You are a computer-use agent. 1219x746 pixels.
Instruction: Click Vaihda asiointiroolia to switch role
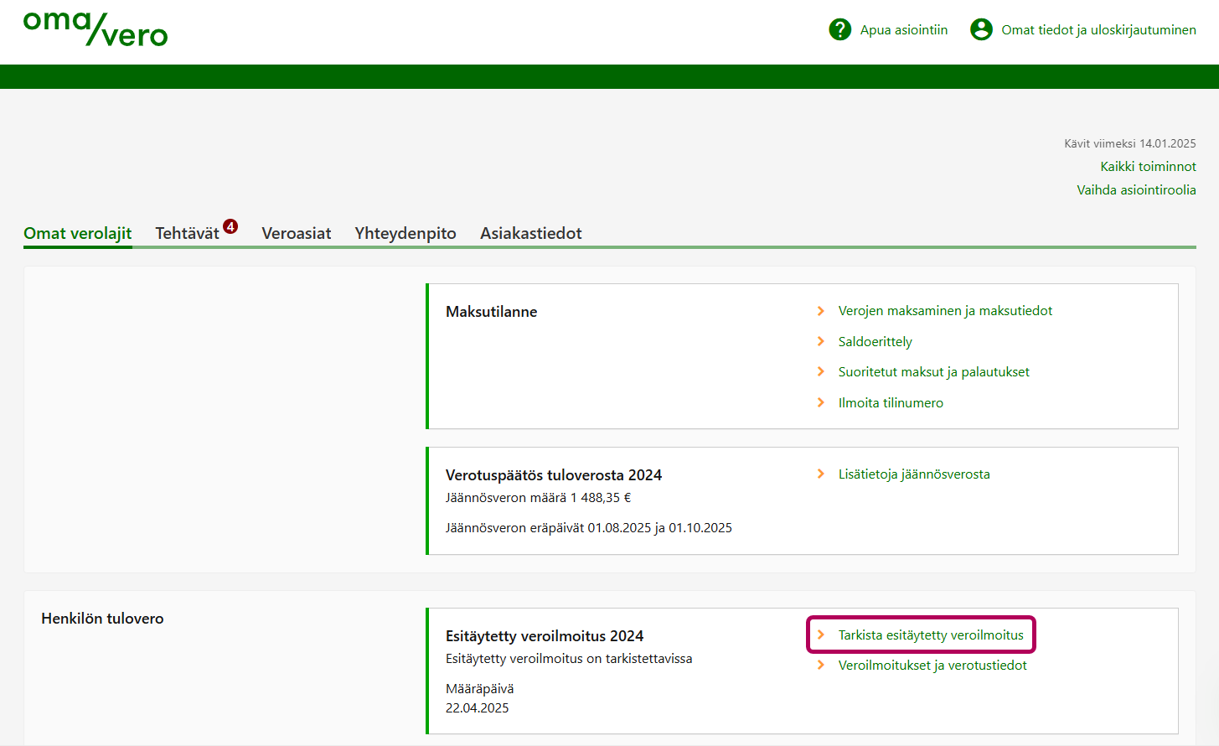tap(1136, 190)
